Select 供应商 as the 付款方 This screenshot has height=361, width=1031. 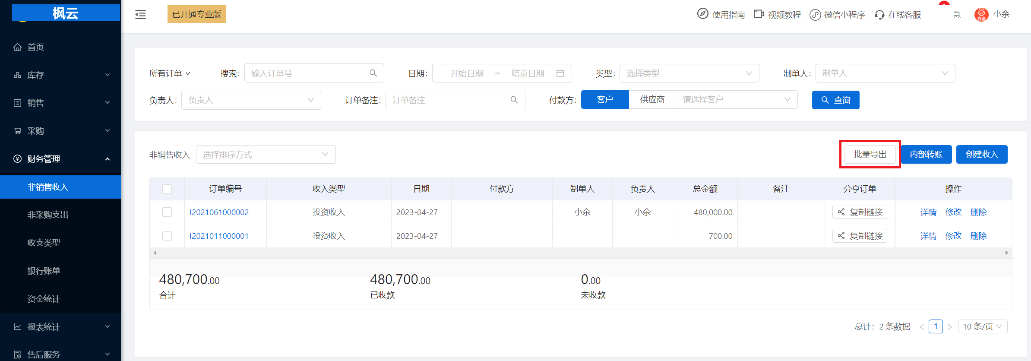tap(652, 100)
